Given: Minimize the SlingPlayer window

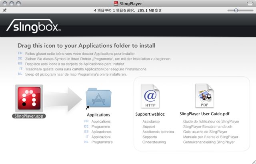Looking at the screenshot, I should click(x=12, y=4).
